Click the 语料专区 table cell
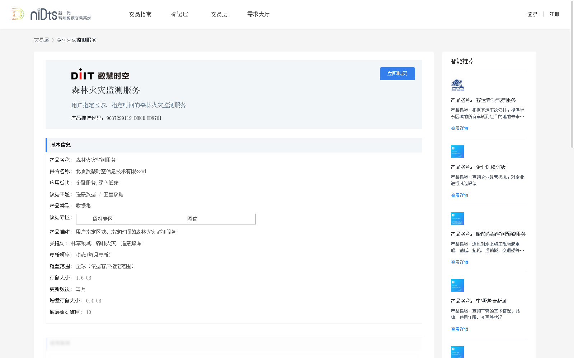574x358 pixels. coord(103,219)
